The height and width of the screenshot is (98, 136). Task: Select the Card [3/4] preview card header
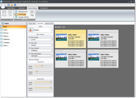(71, 51)
